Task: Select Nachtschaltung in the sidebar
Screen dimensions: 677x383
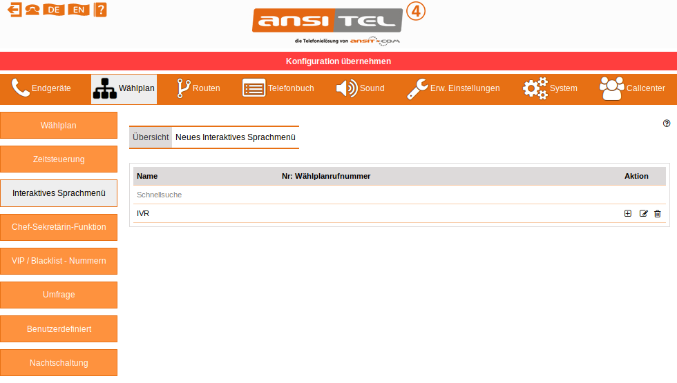Action: click(59, 363)
